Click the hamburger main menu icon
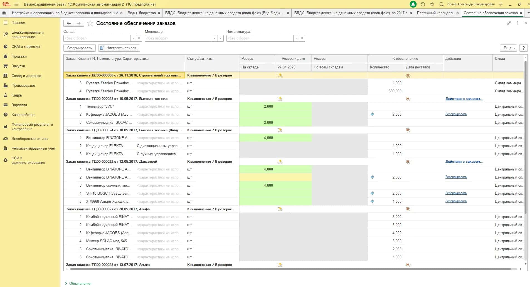The height and width of the screenshot is (287, 530). tap(16, 4)
